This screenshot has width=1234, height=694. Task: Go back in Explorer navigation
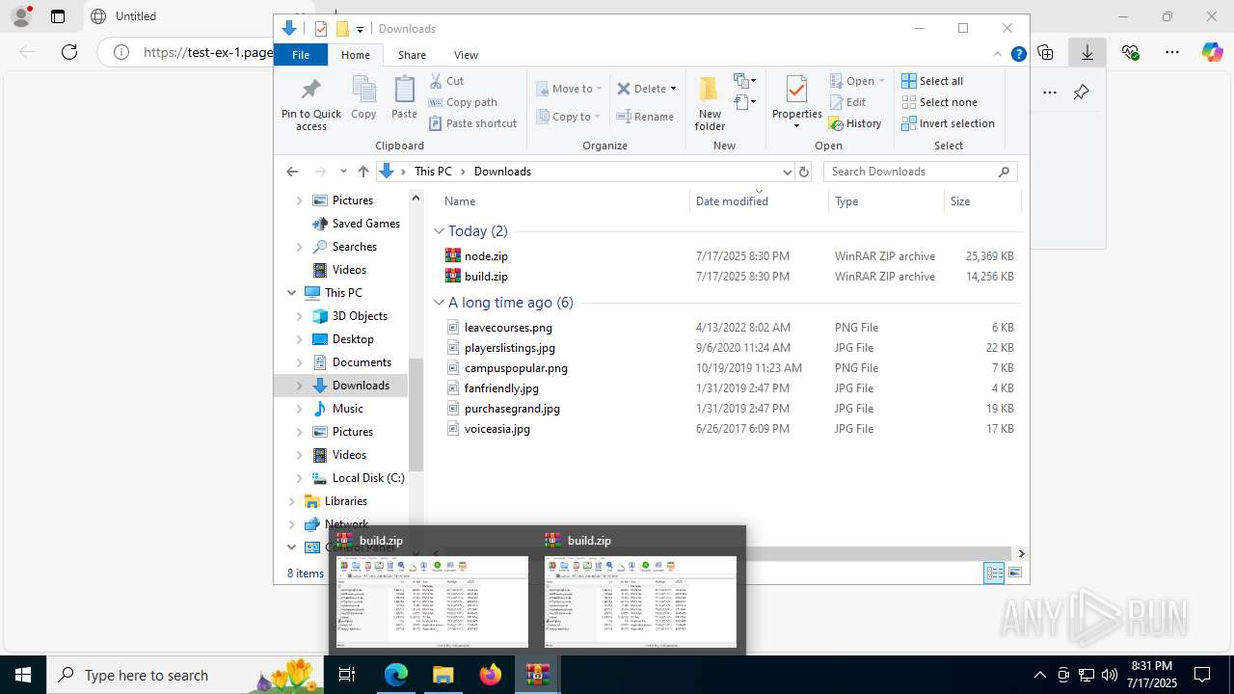coord(292,172)
